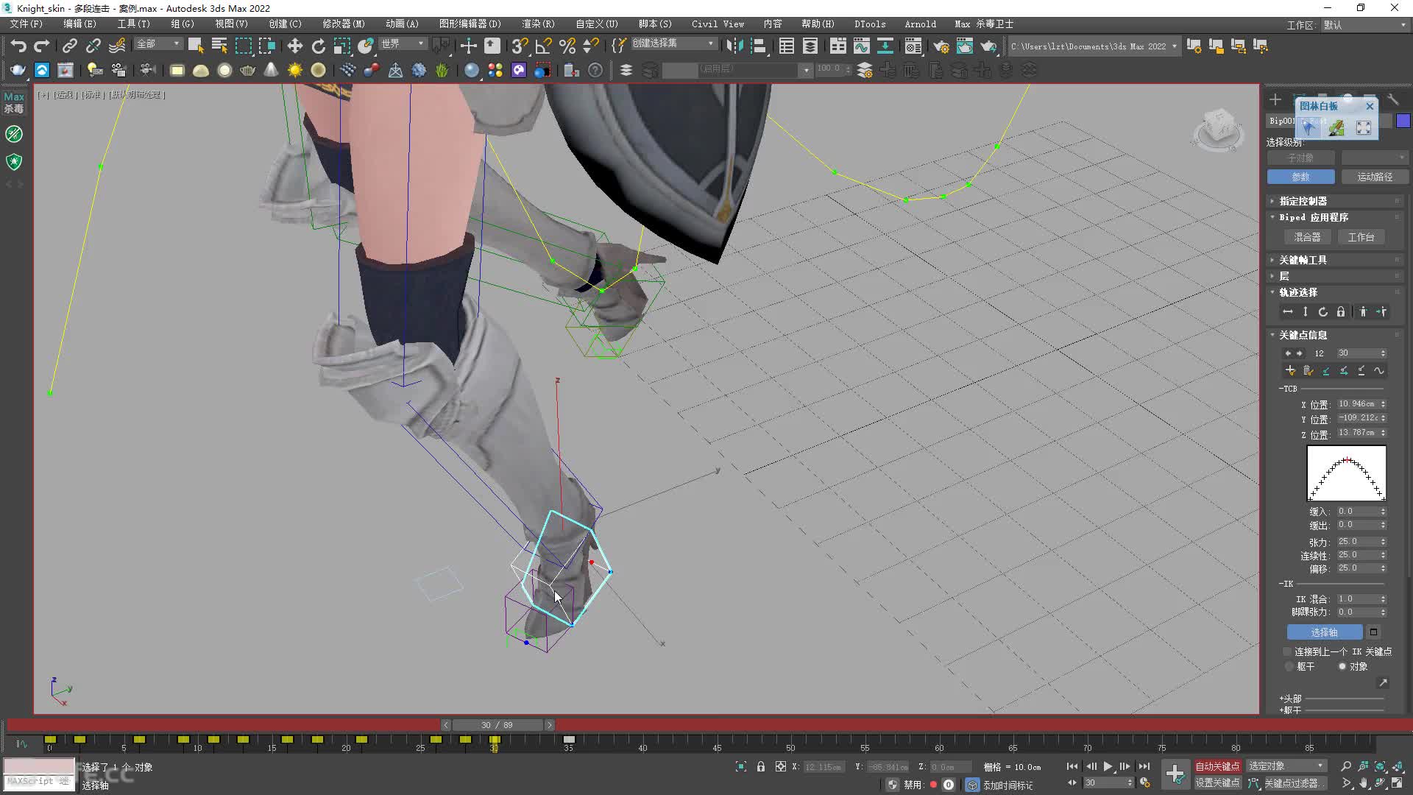
Task: Activate the Select and Move tool
Action: click(x=294, y=46)
